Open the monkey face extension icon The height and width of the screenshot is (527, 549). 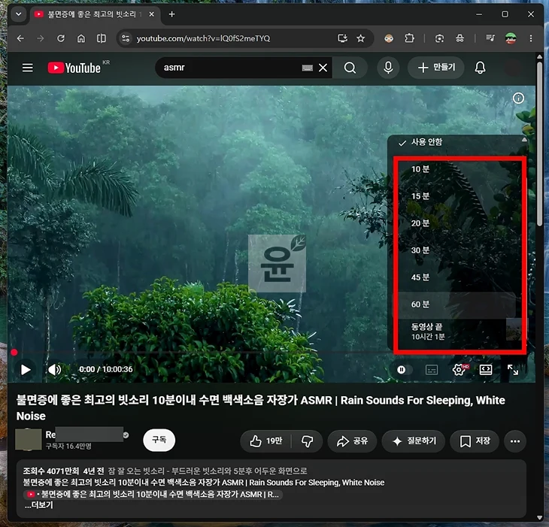pos(389,38)
